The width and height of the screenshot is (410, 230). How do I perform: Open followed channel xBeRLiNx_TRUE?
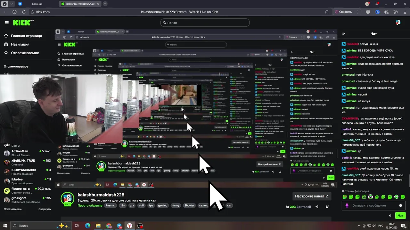[x=27, y=162]
